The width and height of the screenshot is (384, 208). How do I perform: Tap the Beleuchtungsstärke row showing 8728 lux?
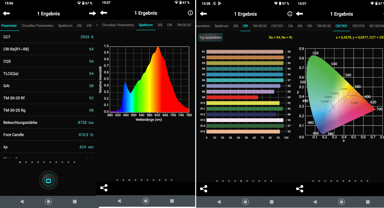[48, 122]
